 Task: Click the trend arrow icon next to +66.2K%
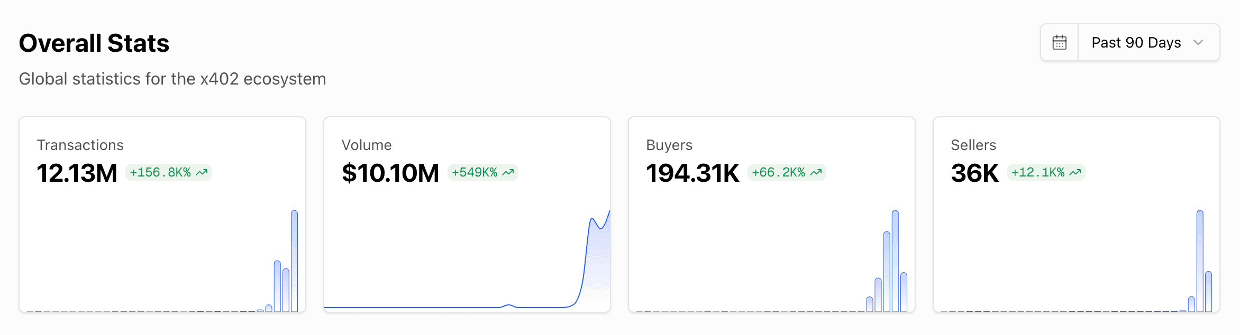click(x=816, y=172)
